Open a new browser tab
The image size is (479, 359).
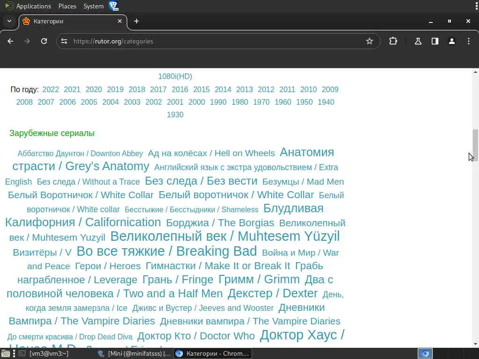click(x=137, y=21)
